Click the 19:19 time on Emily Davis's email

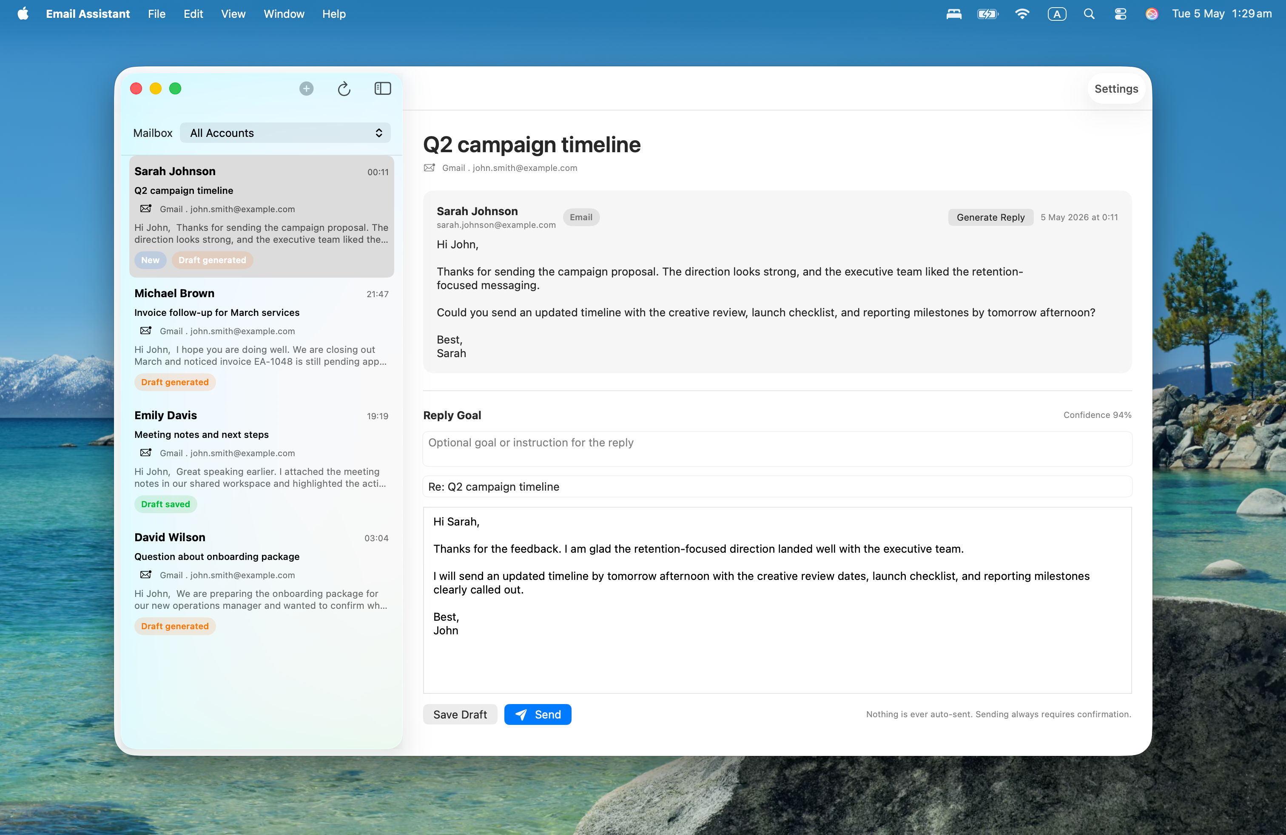pos(377,416)
